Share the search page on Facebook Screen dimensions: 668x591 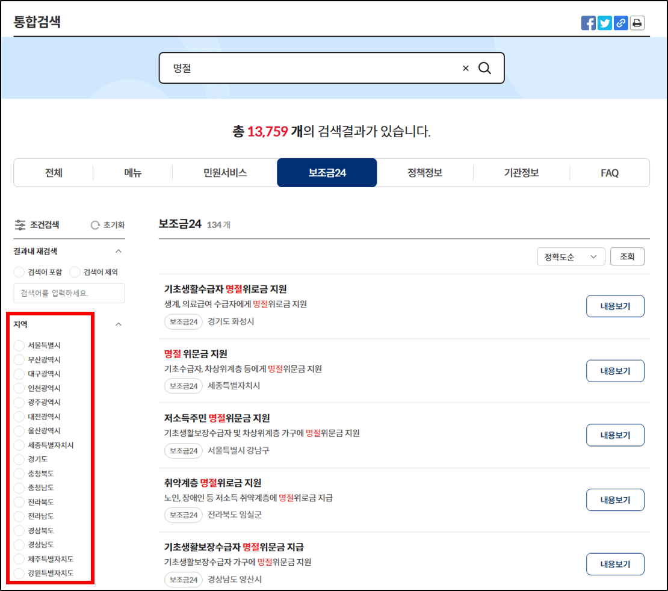pyautogui.click(x=588, y=23)
